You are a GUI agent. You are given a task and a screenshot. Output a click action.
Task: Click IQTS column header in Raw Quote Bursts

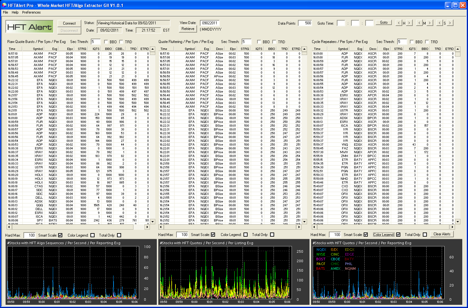94,49
